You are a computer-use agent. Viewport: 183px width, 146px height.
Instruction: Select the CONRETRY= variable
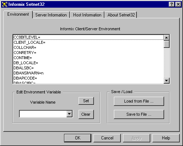[88, 53]
